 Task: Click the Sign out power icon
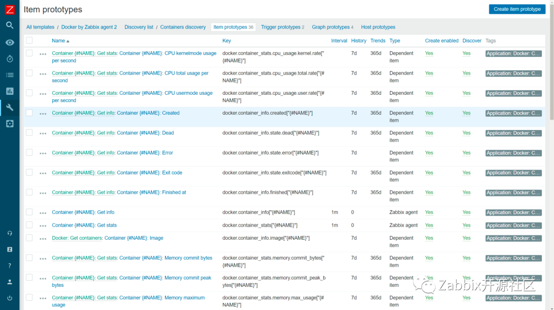point(10,298)
